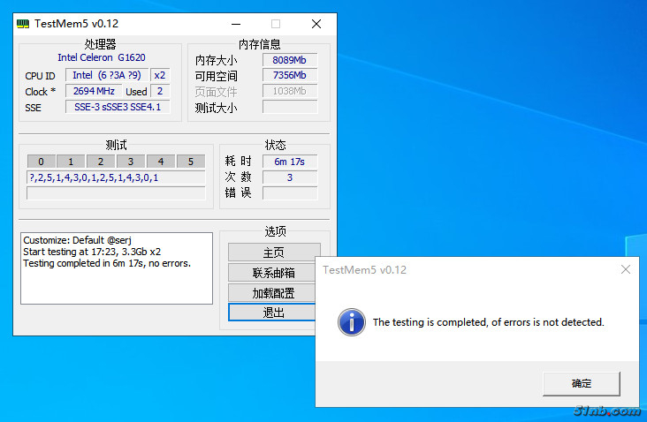Click the TestMem5 memory chip title icon
647x422 pixels.
tap(23, 24)
